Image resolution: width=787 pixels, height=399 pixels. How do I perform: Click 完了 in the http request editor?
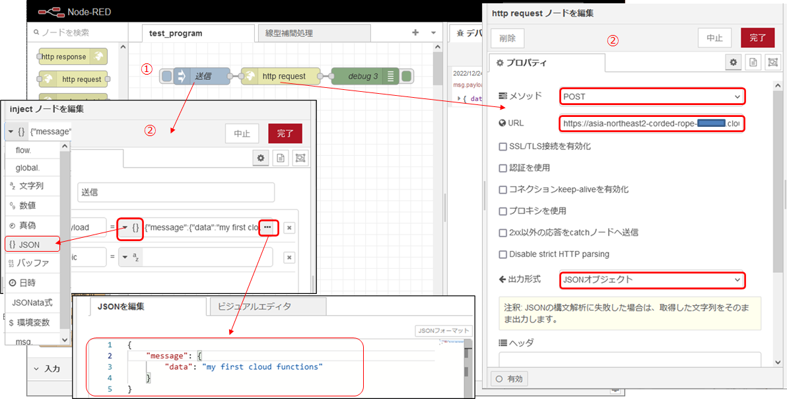(x=757, y=38)
